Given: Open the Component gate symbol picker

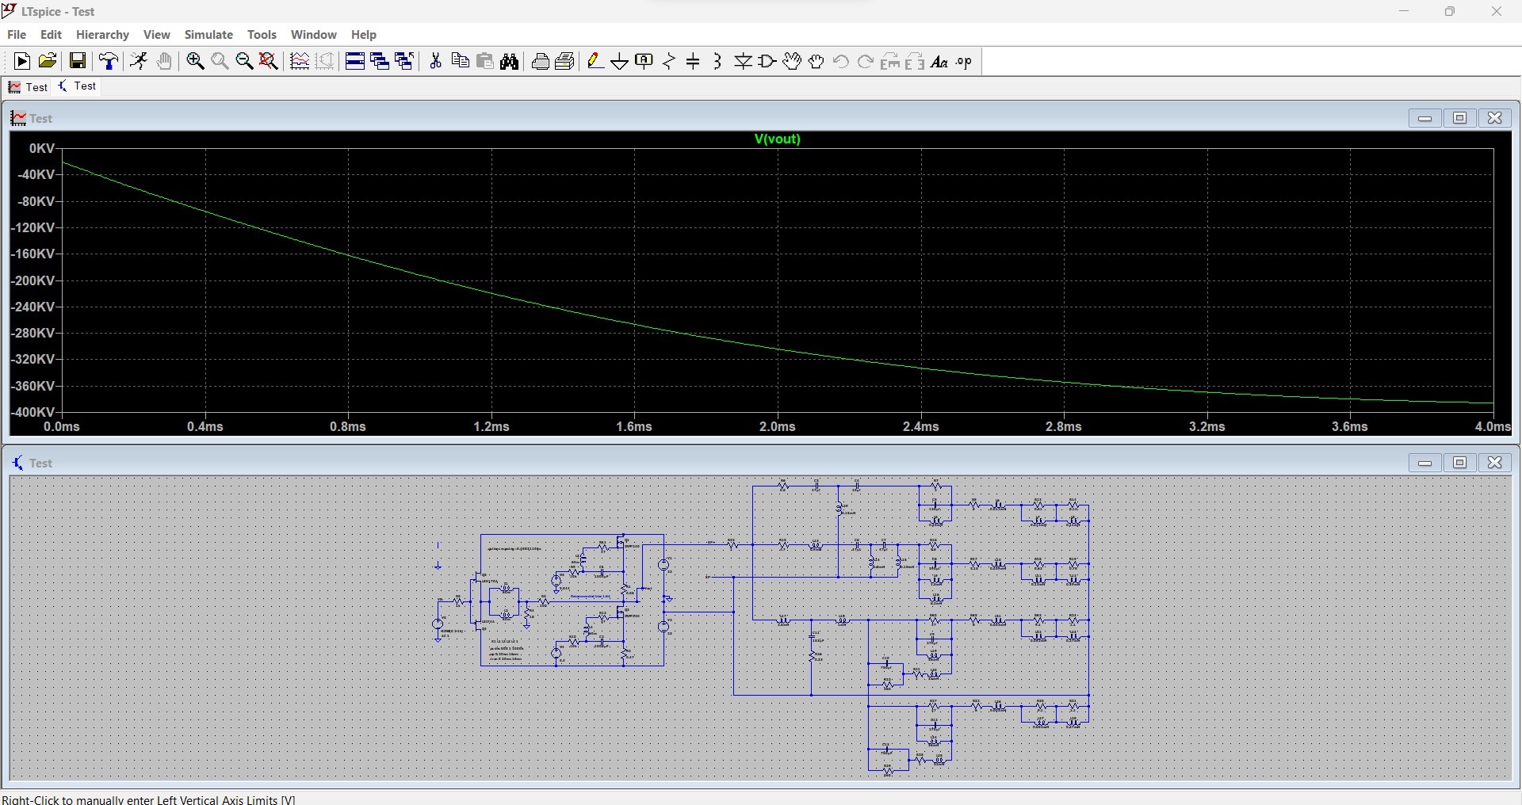Looking at the screenshot, I should tap(767, 61).
